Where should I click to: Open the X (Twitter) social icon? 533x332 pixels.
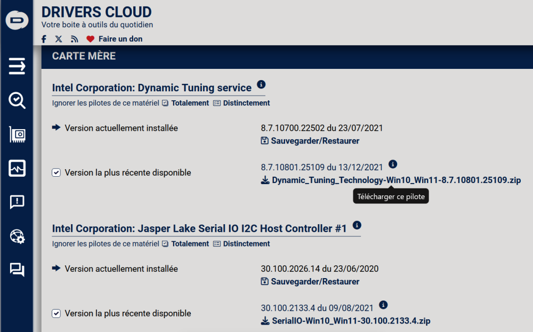(59, 39)
